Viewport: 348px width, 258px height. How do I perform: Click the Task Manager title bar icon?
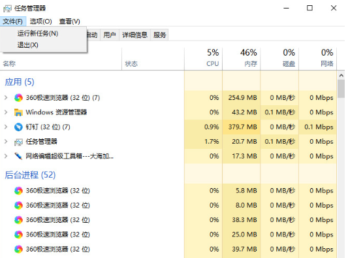tap(7, 8)
